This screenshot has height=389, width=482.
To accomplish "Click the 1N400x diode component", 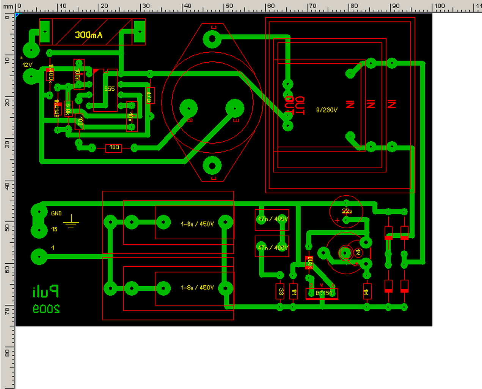I will click(x=50, y=74).
